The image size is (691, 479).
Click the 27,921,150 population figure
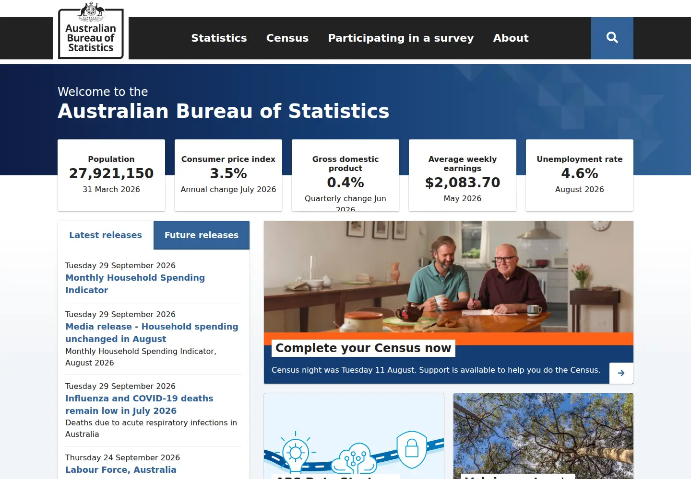111,173
